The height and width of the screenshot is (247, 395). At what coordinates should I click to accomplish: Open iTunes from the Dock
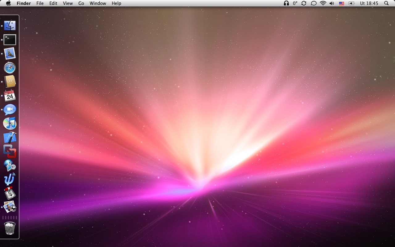[x=10, y=124]
